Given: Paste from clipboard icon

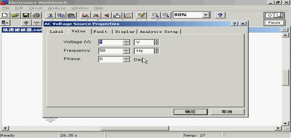Looking at the screenshot, I should click(x=71, y=15).
